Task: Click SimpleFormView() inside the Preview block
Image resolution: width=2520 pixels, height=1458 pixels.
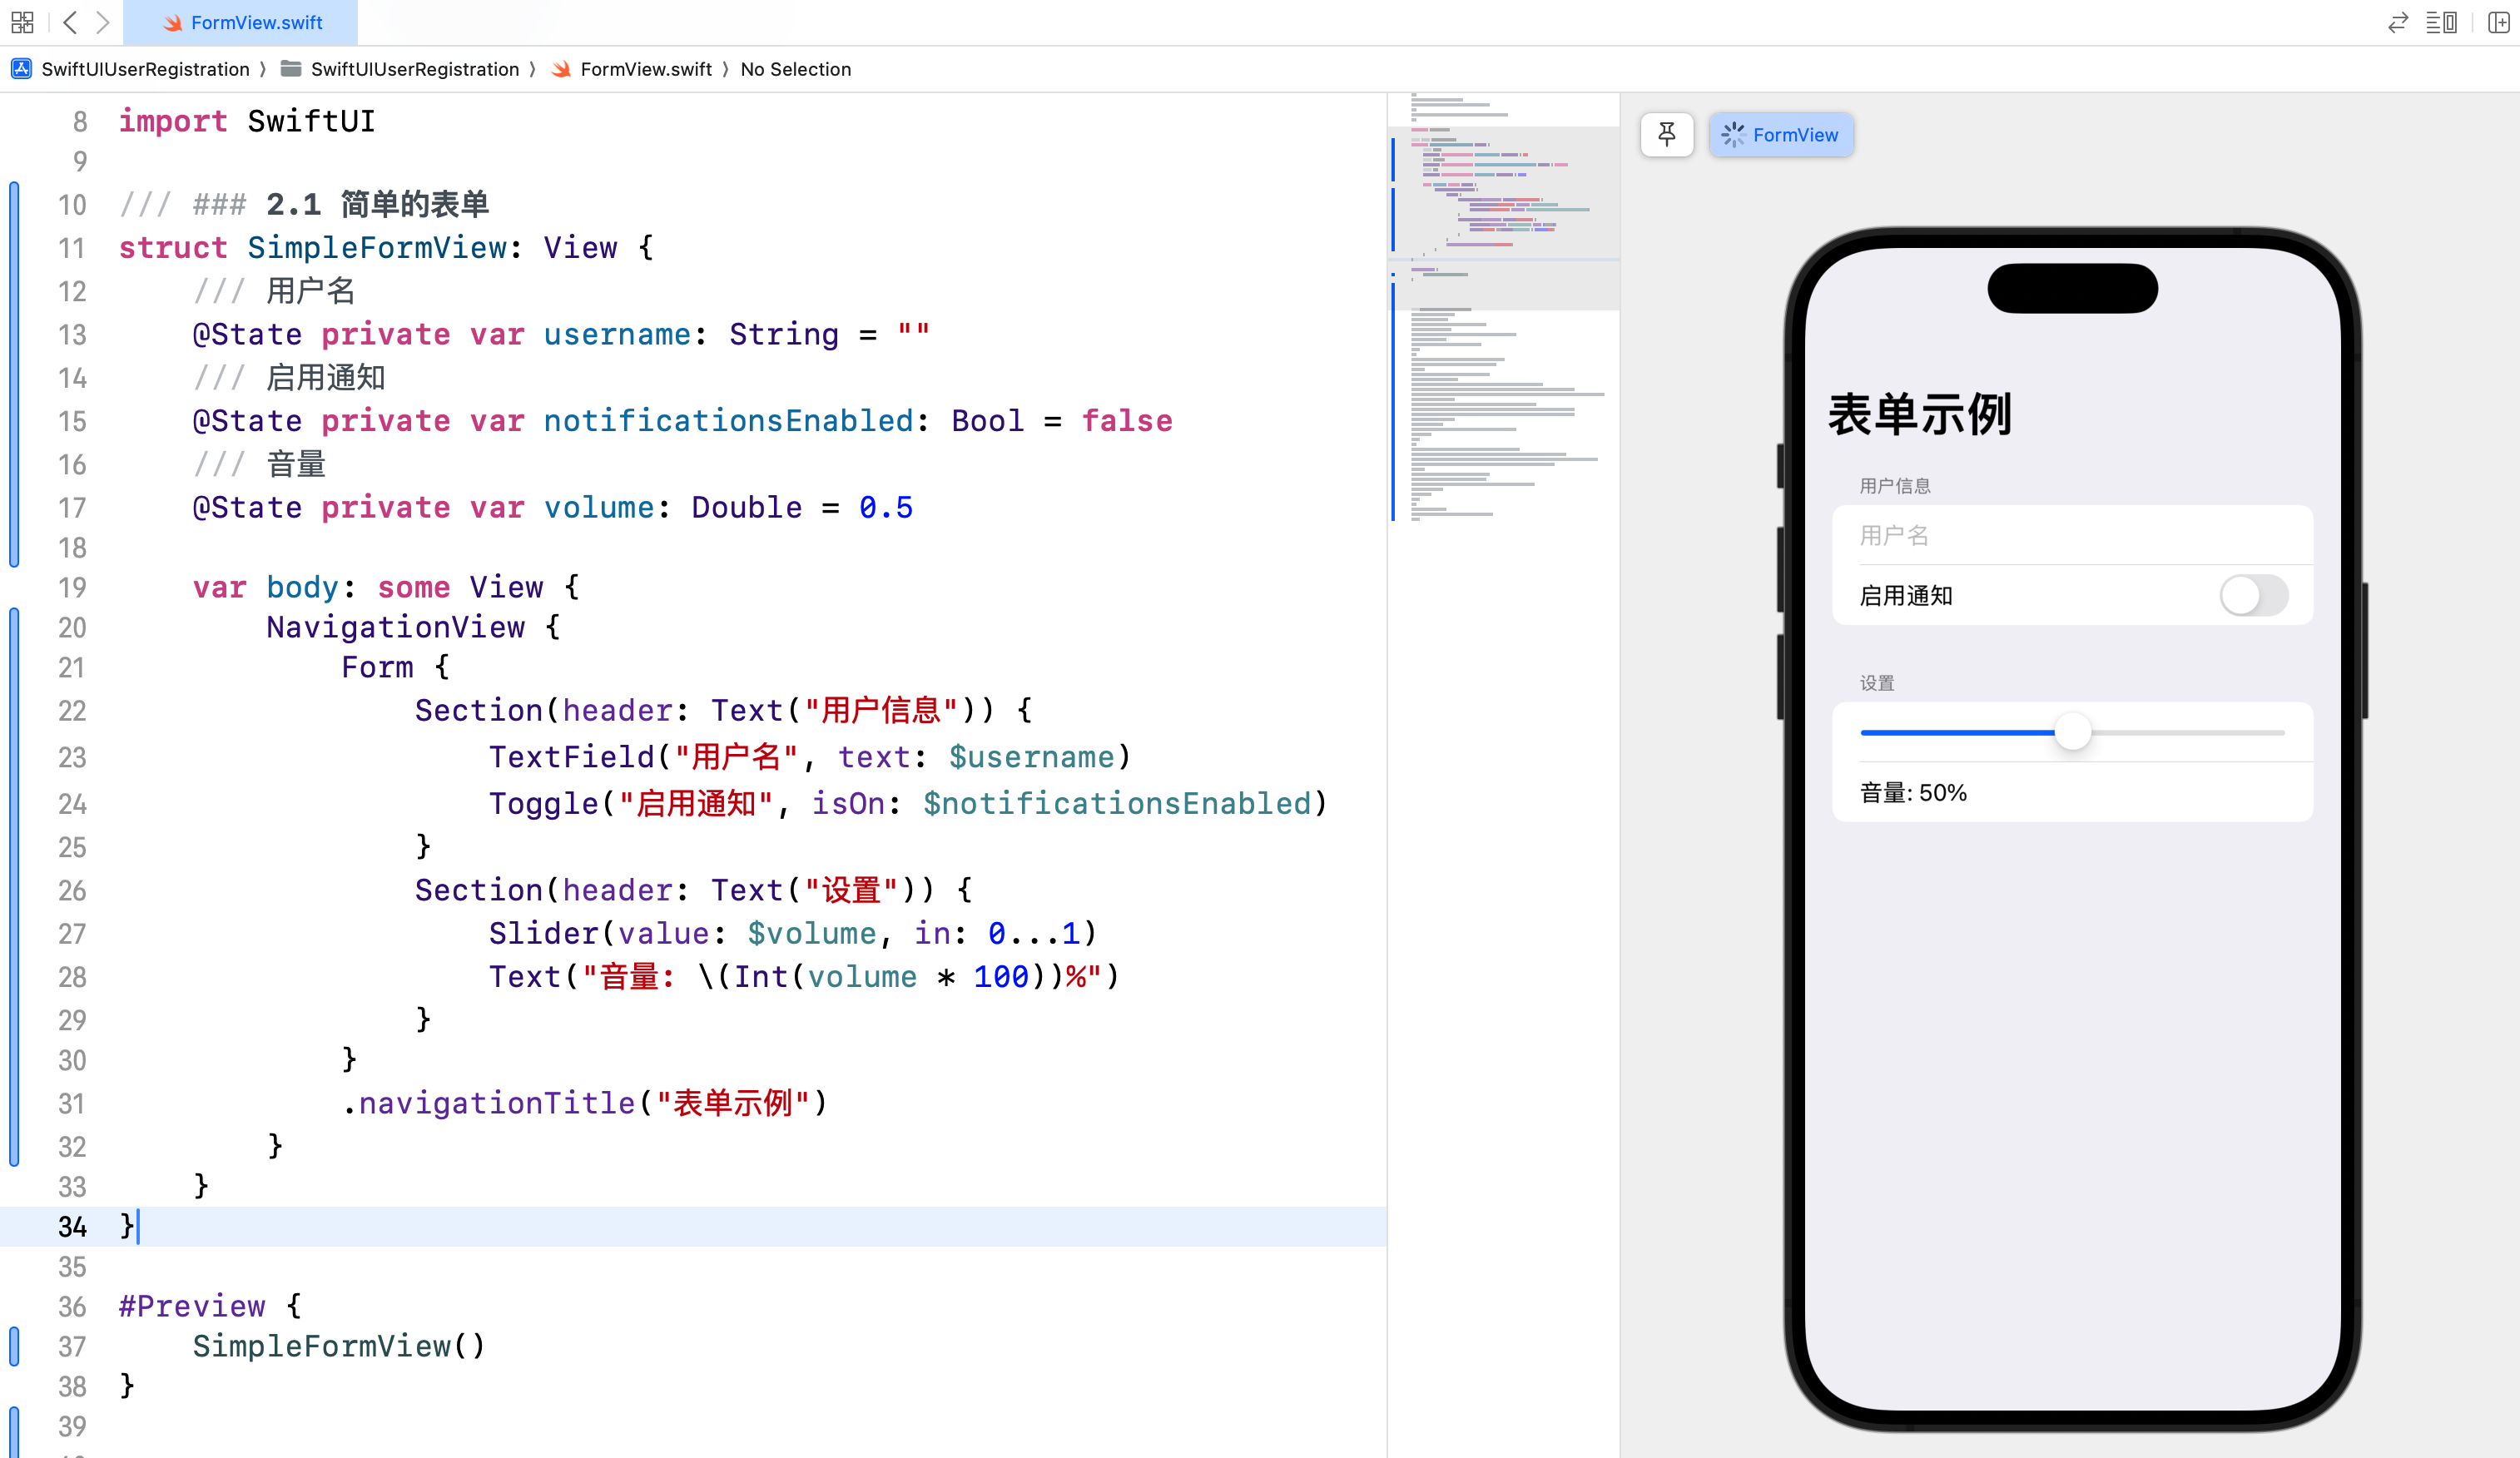Action: pyautogui.click(x=339, y=1346)
